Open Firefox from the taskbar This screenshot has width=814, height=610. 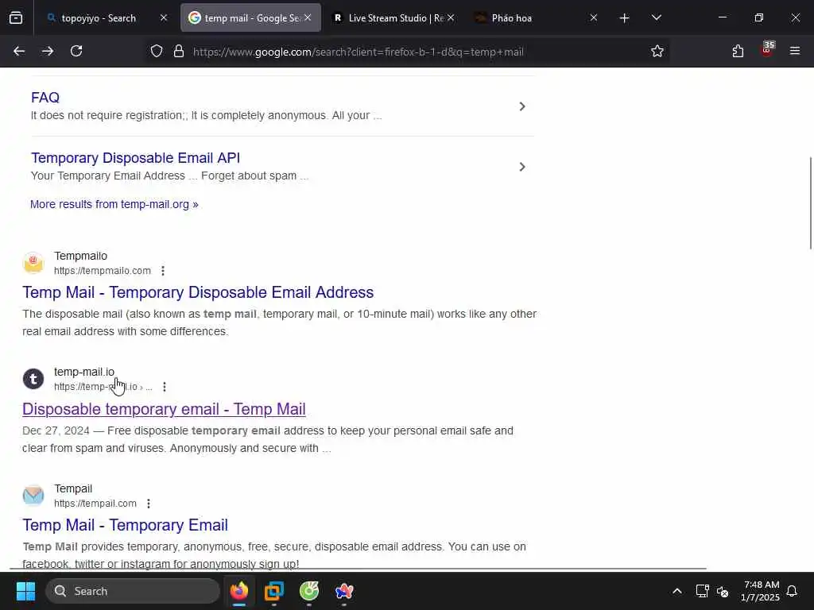point(239,591)
